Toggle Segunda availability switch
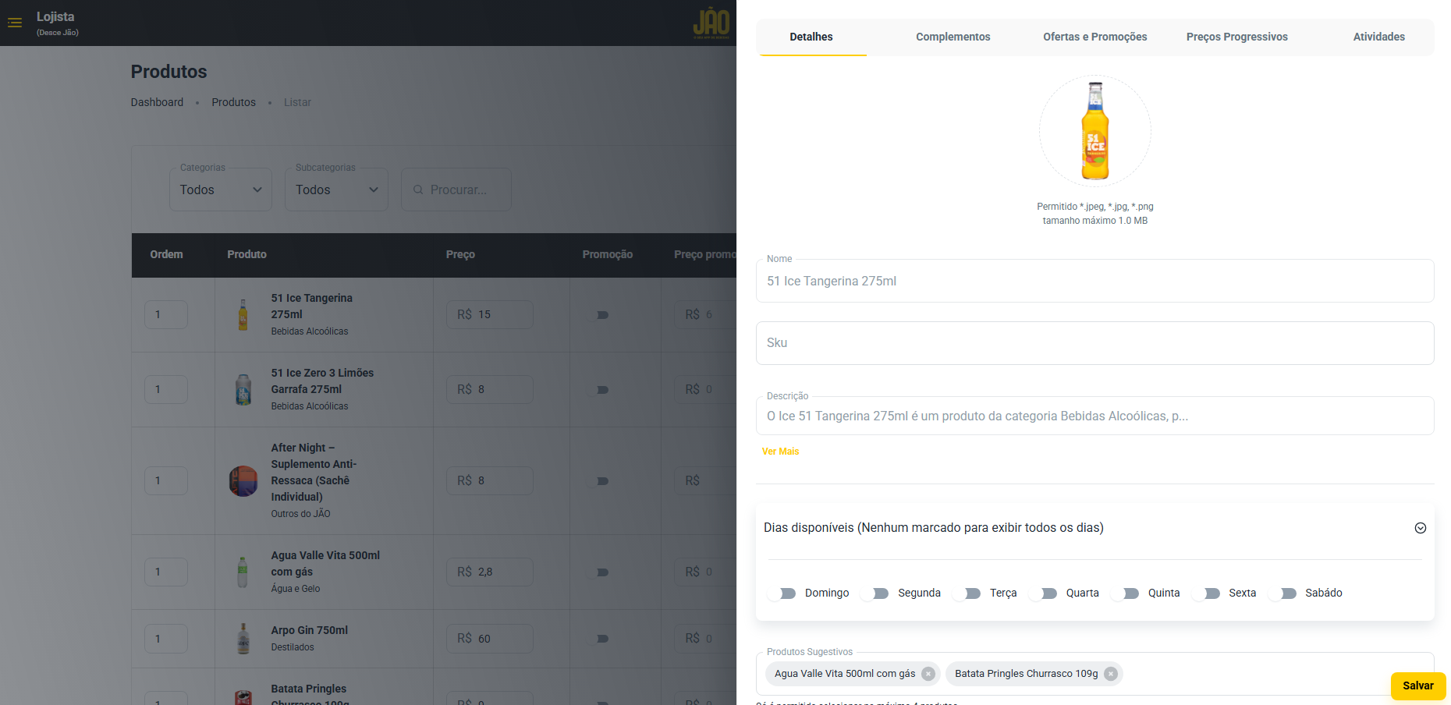1451x705 pixels. tap(876, 593)
